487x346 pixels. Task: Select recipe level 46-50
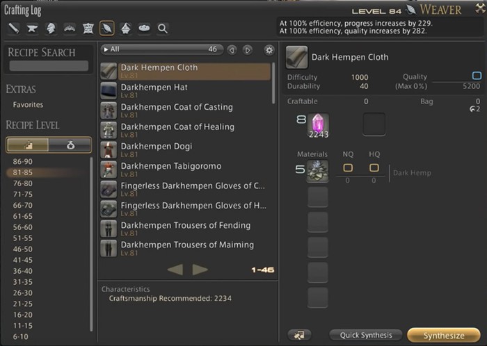pos(23,249)
